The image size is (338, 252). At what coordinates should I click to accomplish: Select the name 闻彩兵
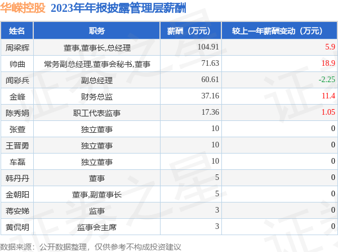click(17, 80)
